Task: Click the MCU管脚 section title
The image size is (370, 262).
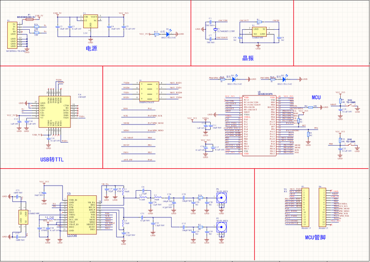Action: 315,237
